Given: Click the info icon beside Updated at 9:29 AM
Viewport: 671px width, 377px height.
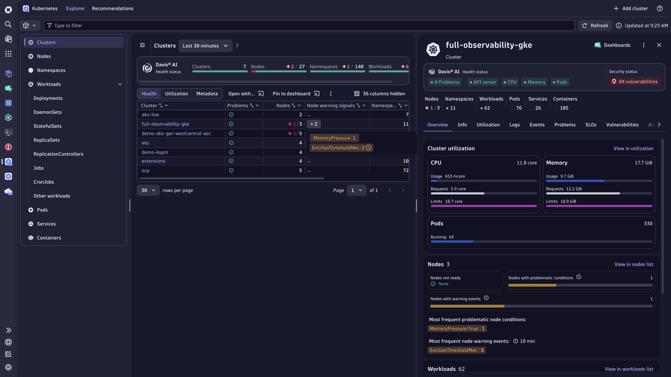Looking at the screenshot, I should [x=619, y=26].
